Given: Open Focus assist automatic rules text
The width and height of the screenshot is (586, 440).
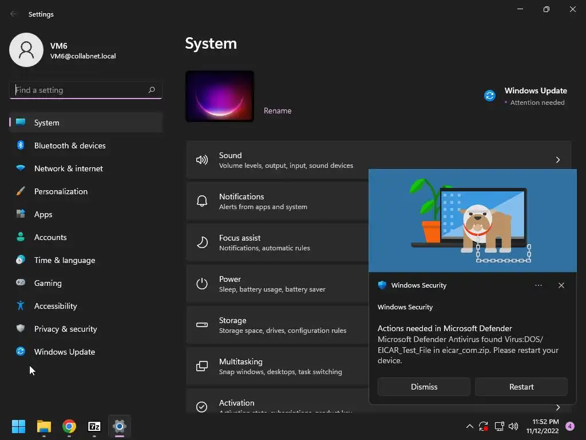Looking at the screenshot, I should click(264, 248).
